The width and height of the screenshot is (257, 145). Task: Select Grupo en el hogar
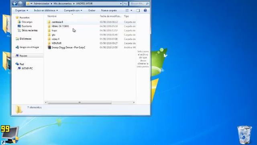pyautogui.click(x=29, y=47)
